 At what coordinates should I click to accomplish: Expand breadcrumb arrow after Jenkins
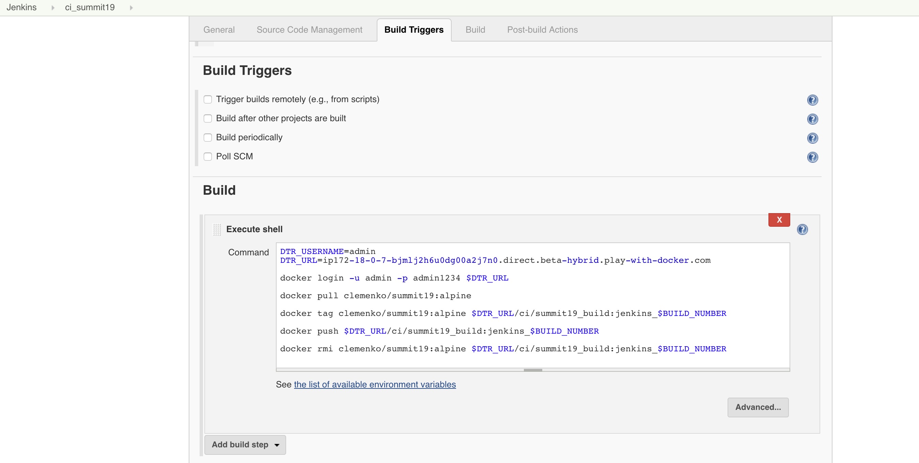tap(53, 7)
